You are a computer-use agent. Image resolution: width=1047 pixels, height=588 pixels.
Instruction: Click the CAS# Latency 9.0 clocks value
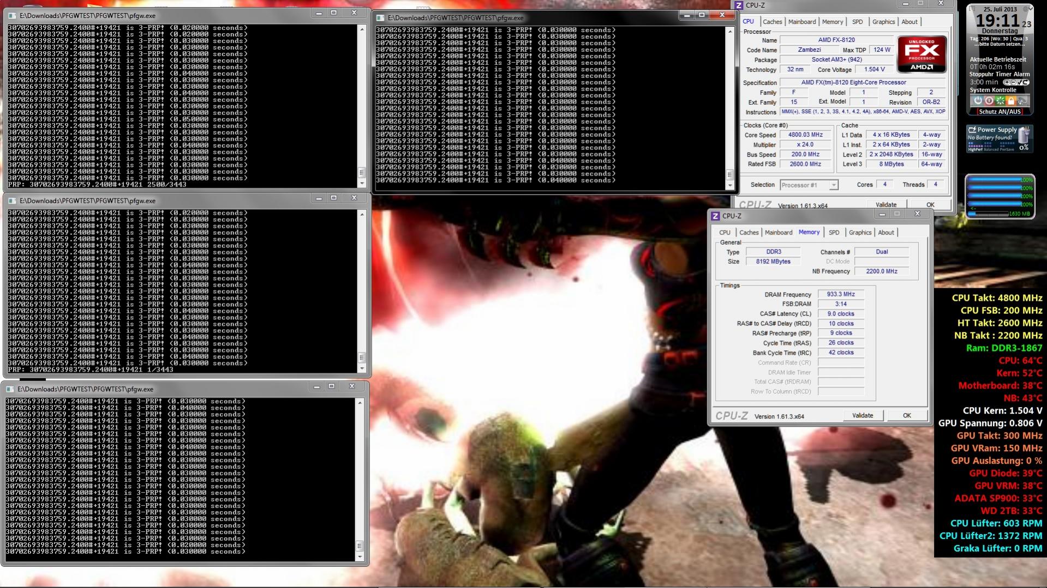click(841, 314)
